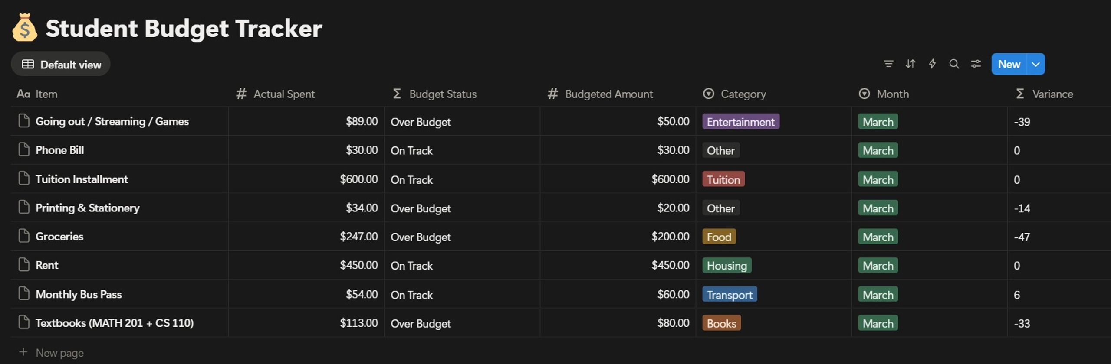Open the Variance column header menu

coord(1059,94)
